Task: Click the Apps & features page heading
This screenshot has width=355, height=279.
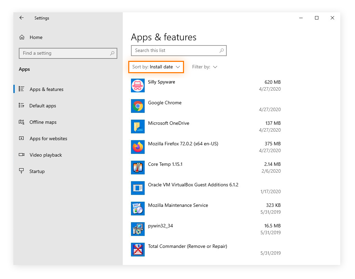Action: pyautogui.click(x=163, y=37)
